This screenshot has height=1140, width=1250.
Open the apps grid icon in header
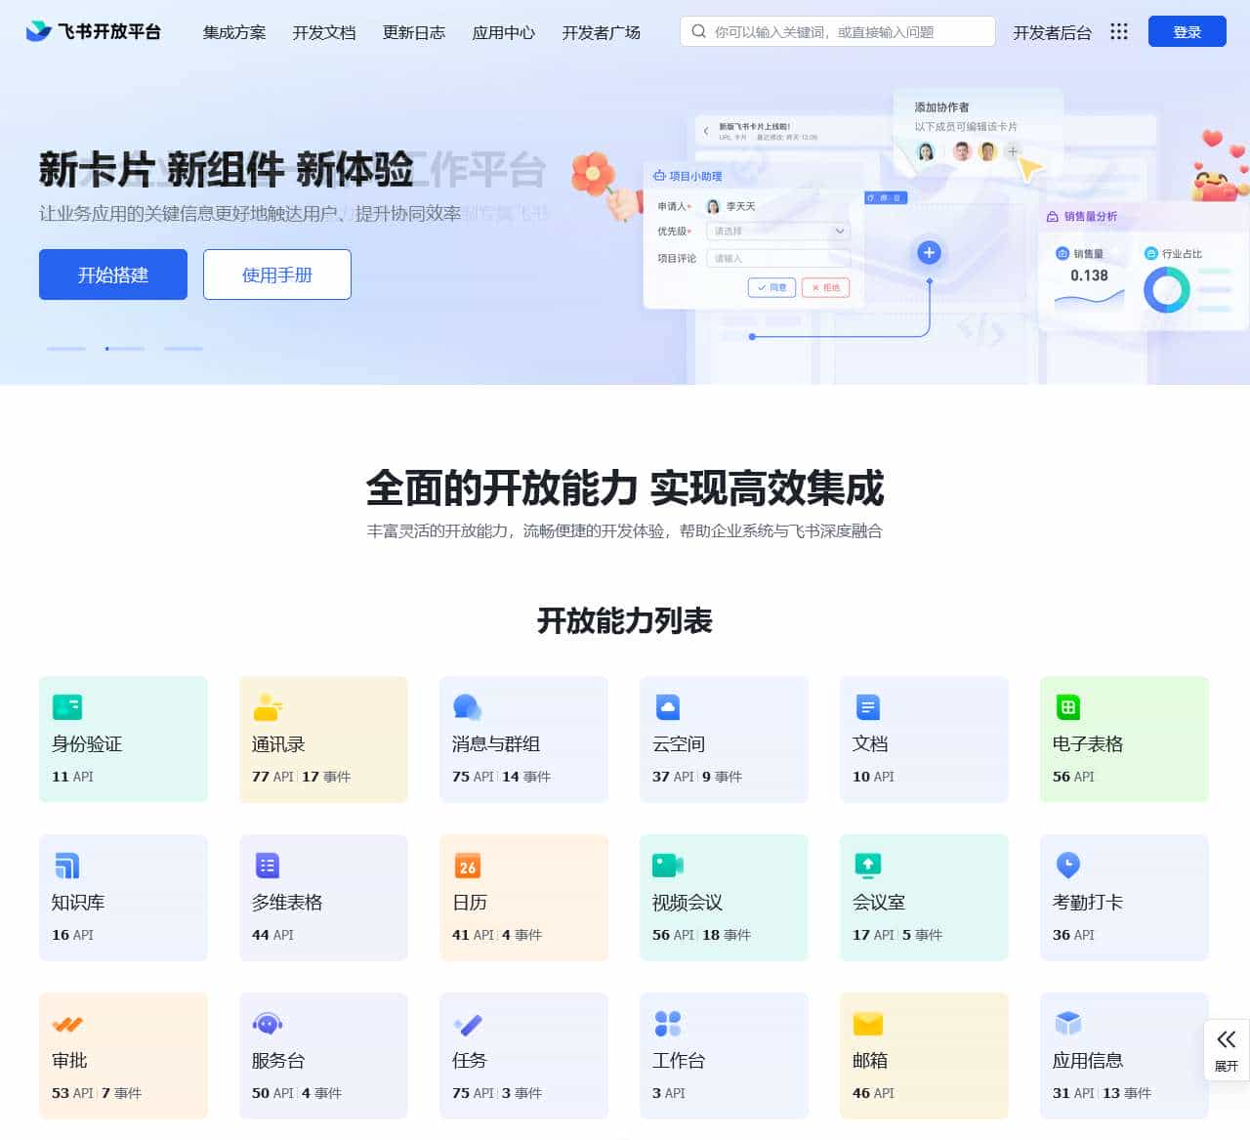(x=1119, y=31)
